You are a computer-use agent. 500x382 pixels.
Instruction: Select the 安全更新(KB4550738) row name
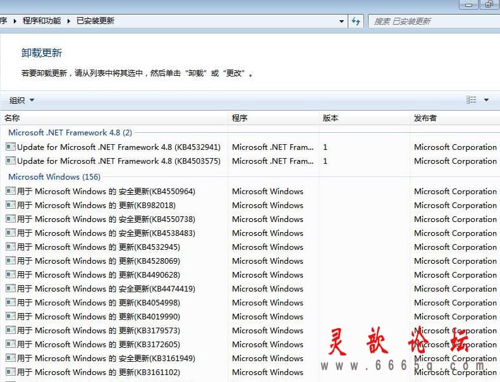coord(106,219)
